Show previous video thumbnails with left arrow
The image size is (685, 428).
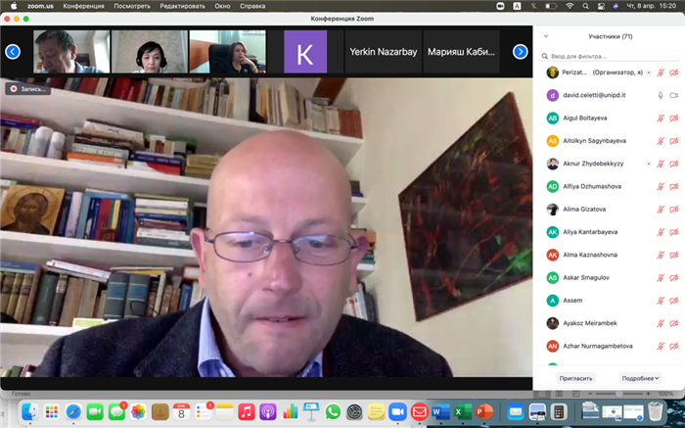13,52
